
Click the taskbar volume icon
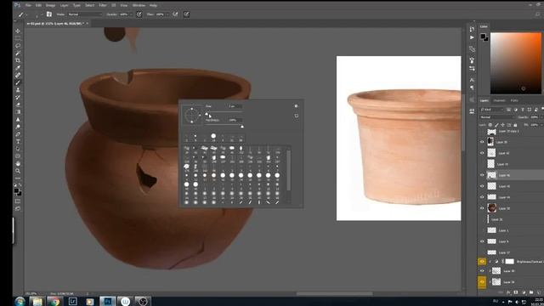click(517, 302)
